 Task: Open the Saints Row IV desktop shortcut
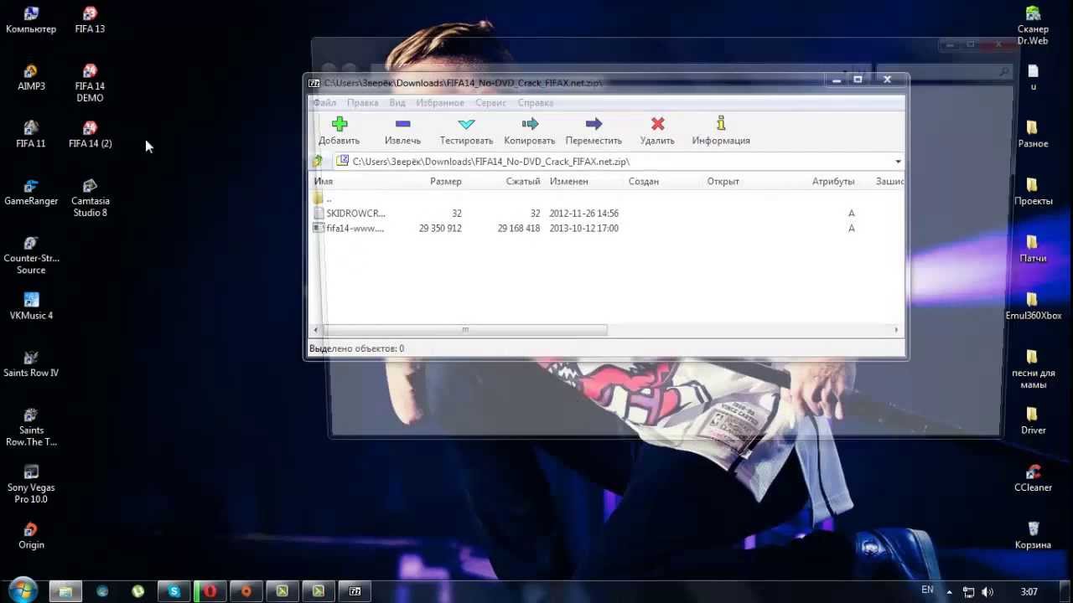click(x=31, y=363)
